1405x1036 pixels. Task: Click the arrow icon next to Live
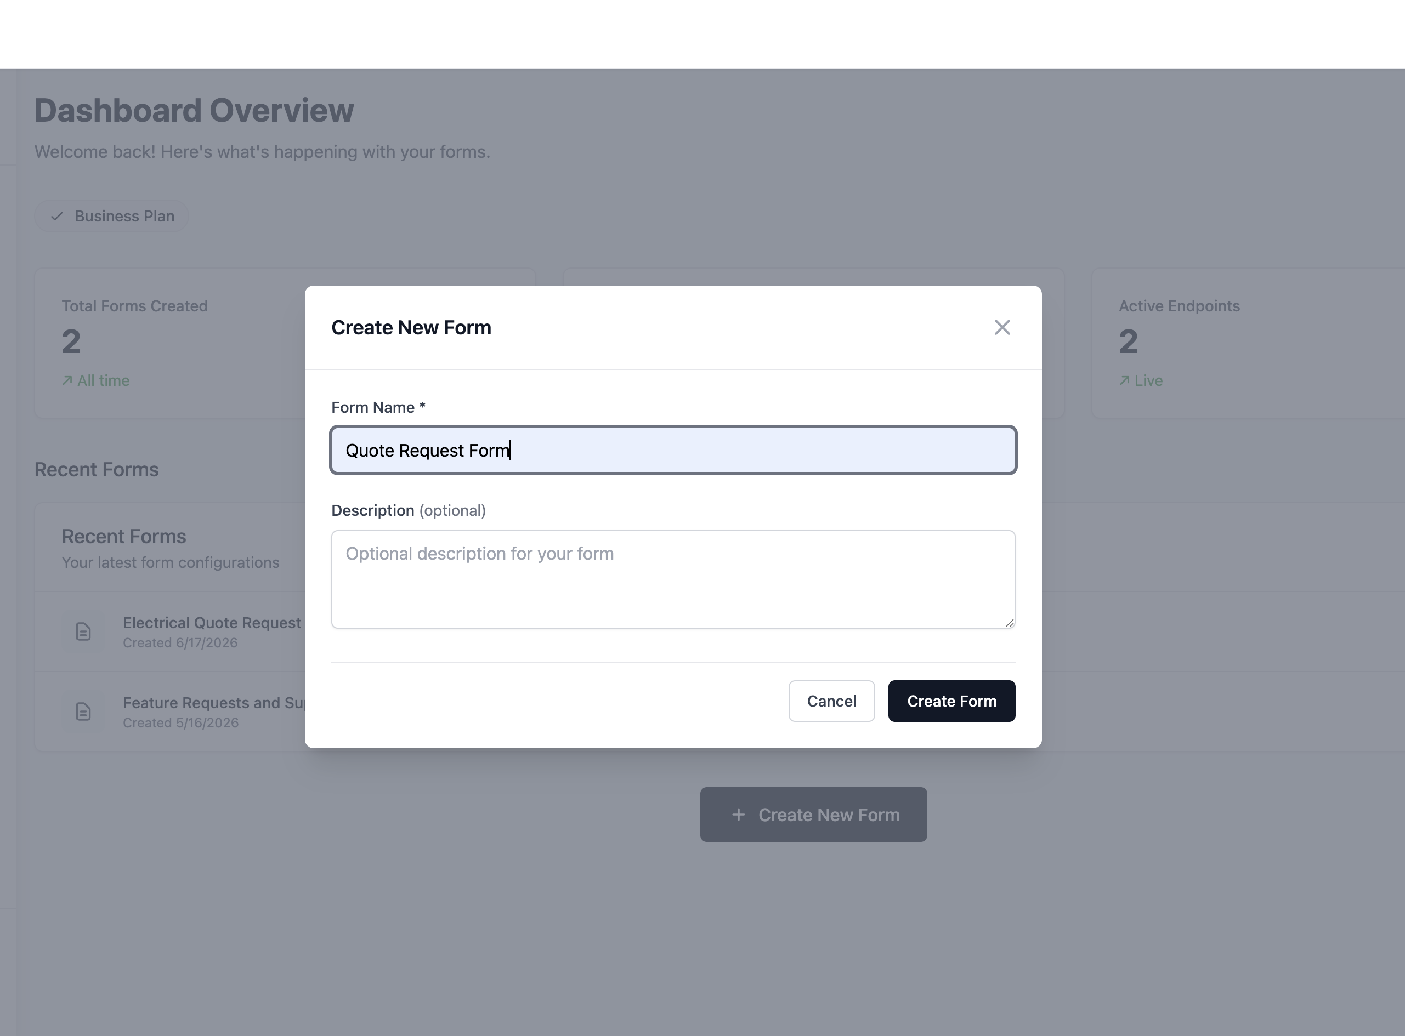coord(1125,380)
